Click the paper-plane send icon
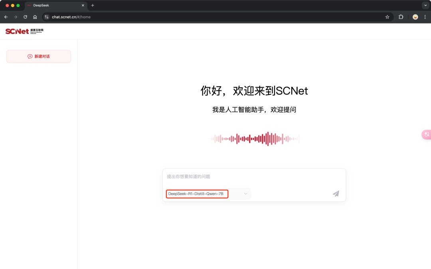 [x=336, y=194]
